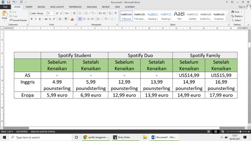Click Replace in Editing group
This screenshot has height=141, width=251.
click(237, 16)
